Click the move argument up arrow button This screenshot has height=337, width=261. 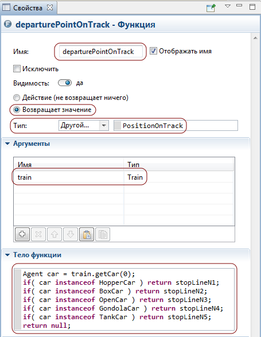pyautogui.click(x=54, y=234)
